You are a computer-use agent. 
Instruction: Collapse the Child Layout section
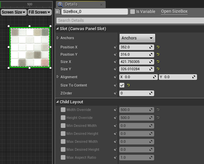57,102
